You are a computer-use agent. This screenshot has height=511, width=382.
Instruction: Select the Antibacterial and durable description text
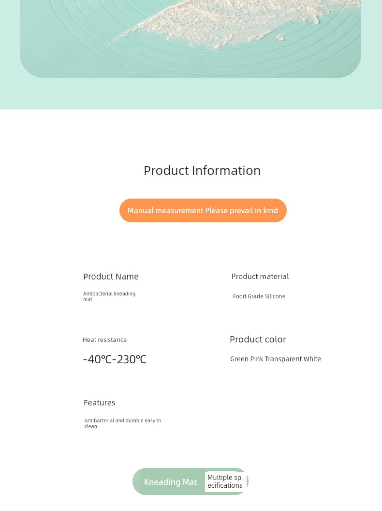click(122, 423)
